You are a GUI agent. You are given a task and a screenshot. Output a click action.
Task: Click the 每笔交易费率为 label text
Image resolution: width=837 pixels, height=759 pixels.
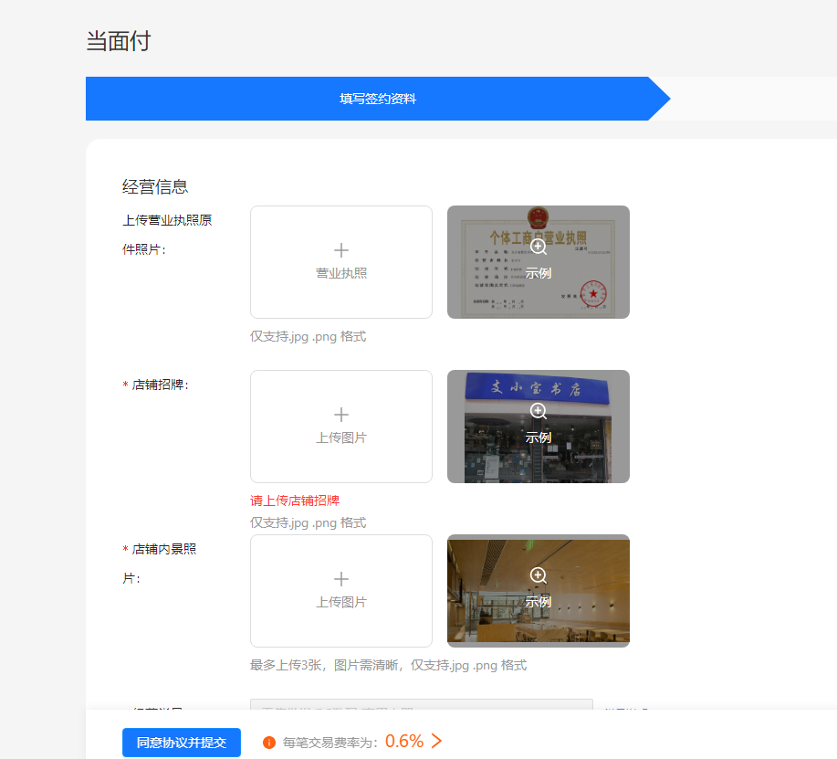(330, 743)
